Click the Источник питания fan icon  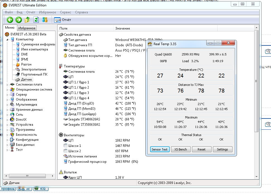pyautogui.click(x=66, y=156)
